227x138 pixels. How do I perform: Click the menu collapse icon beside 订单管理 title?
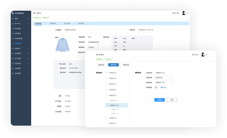click(x=33, y=13)
